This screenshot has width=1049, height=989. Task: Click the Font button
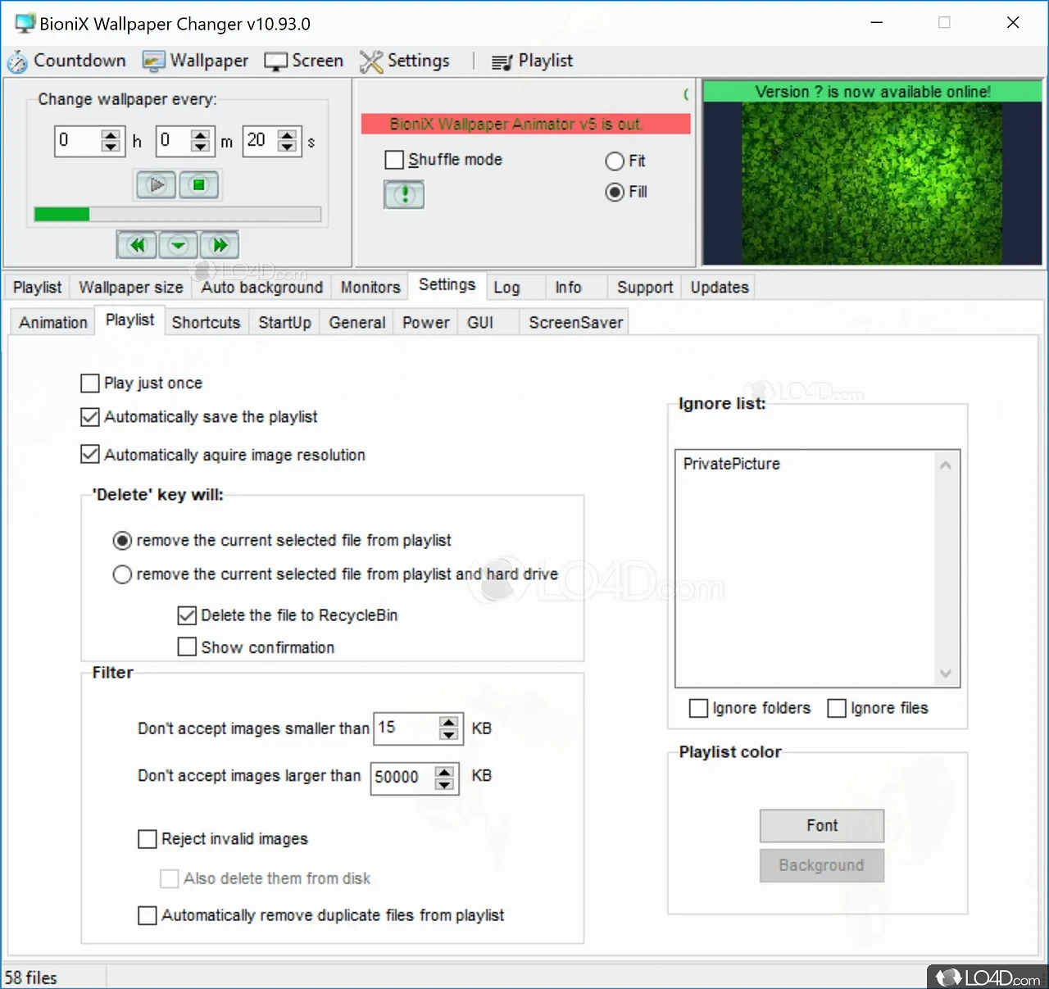point(821,826)
